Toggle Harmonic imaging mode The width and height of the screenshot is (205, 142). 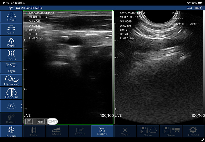pyautogui.click(x=11, y=80)
